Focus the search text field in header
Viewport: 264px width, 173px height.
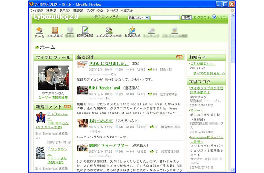(x=165, y=18)
